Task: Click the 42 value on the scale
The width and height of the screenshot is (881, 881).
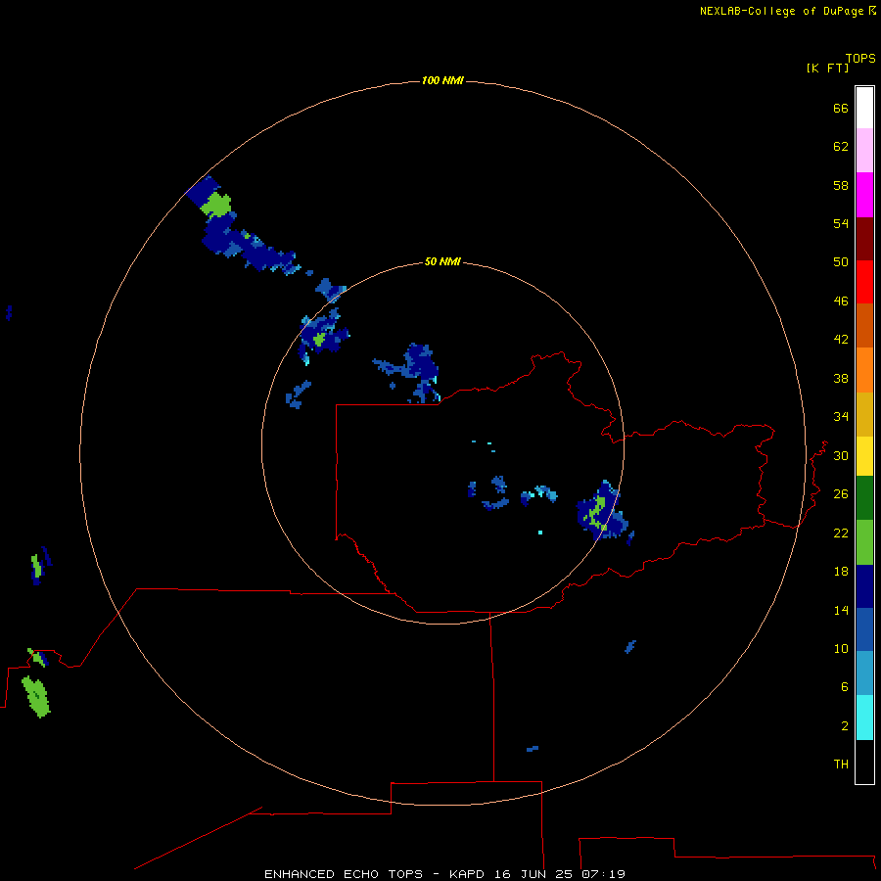Action: [841, 339]
